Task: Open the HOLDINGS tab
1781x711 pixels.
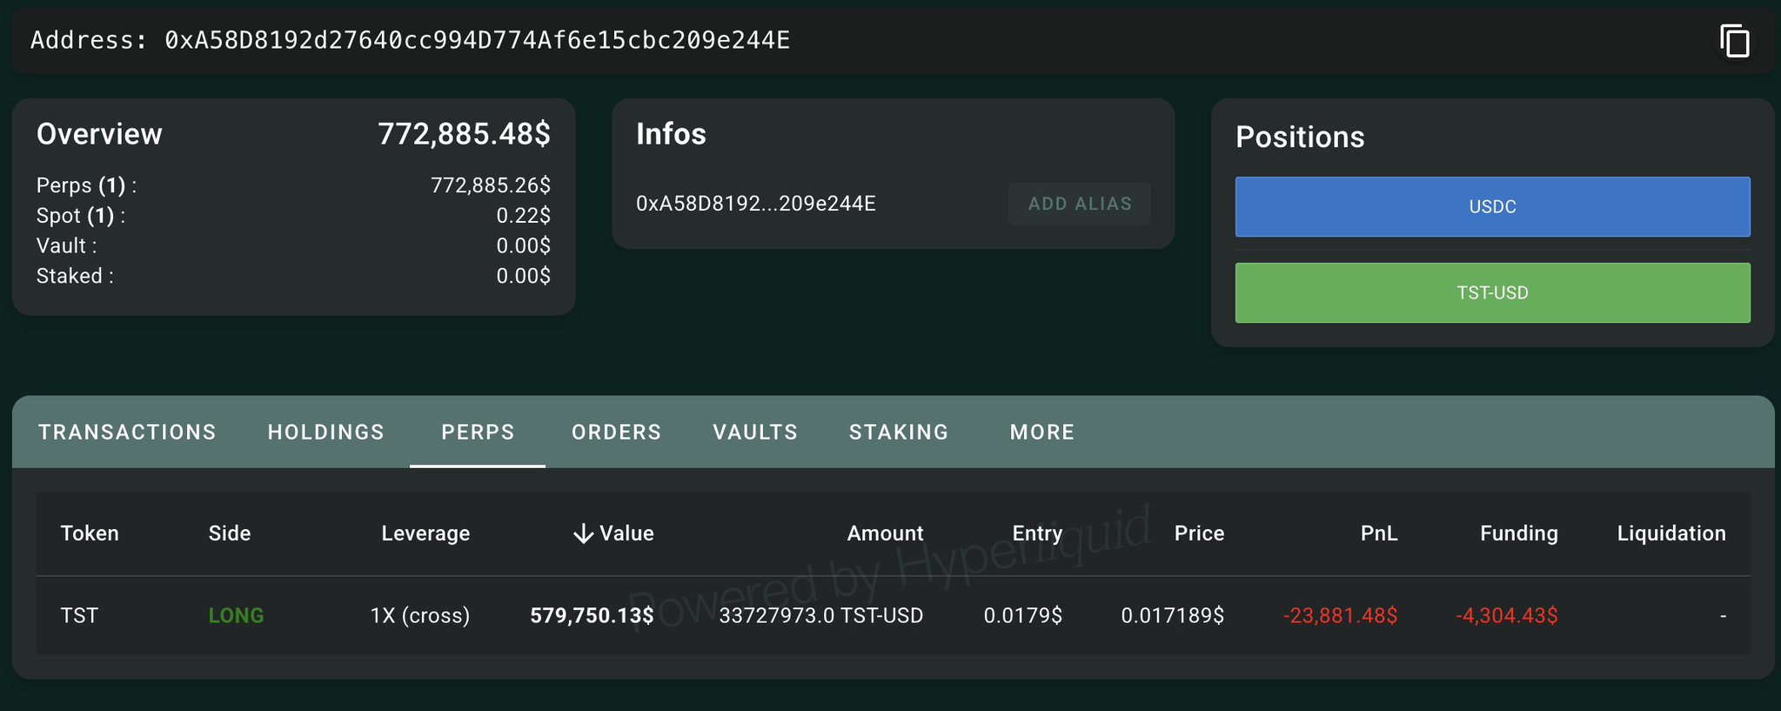Action: pyautogui.click(x=325, y=433)
